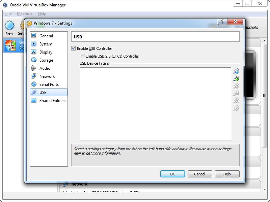Viewport: 270px width, 202px height.
Task: Disable the Enable USB Controller checkbox
Action: point(74,48)
